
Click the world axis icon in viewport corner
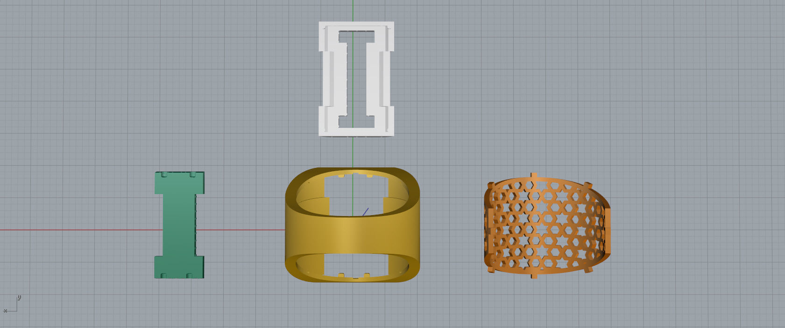12,304
